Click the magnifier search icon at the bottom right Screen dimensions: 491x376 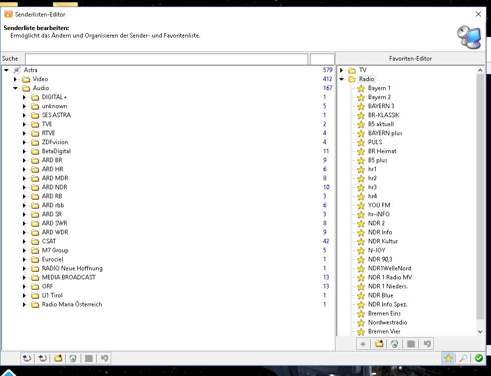tap(463, 358)
